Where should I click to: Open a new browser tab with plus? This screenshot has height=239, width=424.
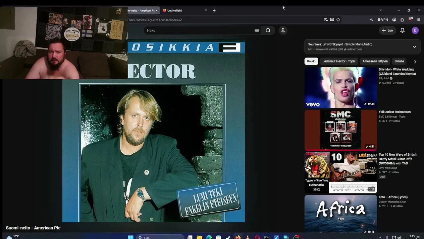(214, 10)
